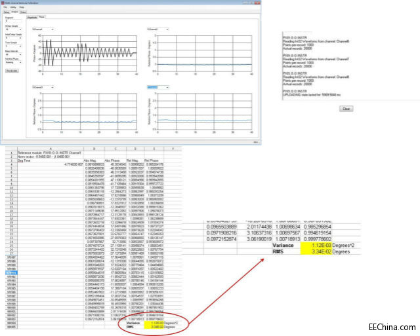Click the Abs Phase column heading cell
Screen dimensions: 420x336
(115, 160)
